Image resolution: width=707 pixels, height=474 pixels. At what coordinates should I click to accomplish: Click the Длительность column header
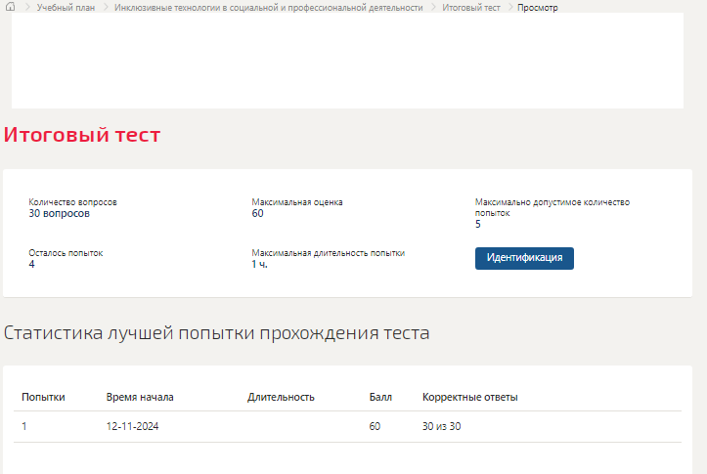click(281, 397)
